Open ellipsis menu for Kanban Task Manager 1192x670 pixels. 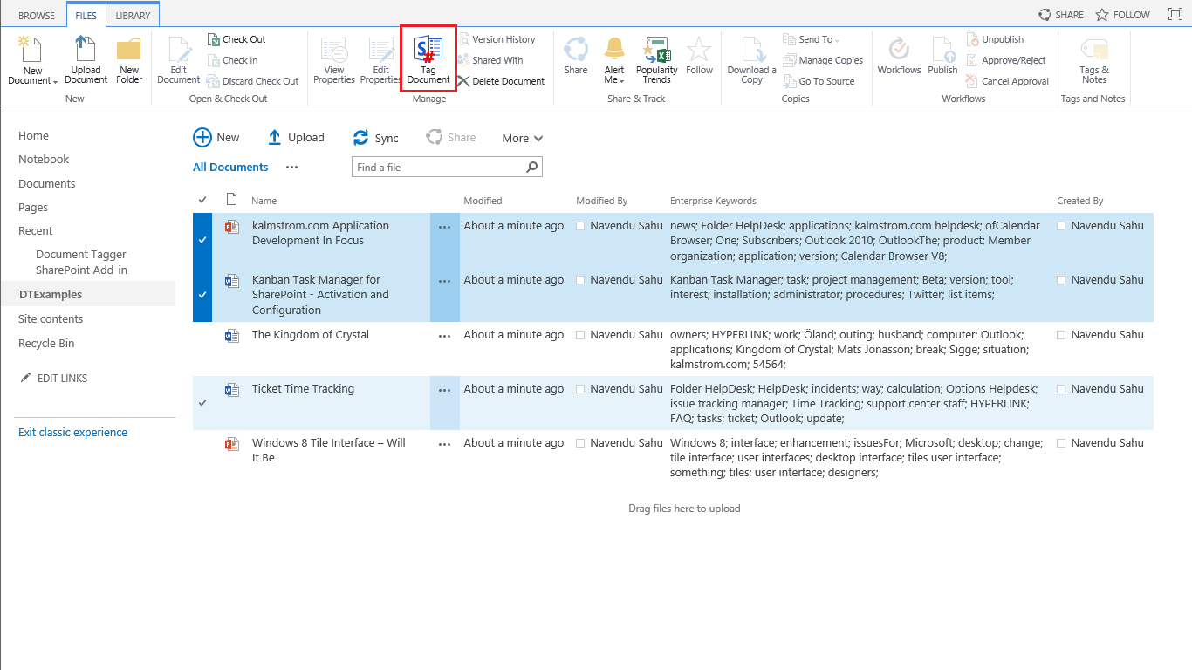[x=445, y=281]
